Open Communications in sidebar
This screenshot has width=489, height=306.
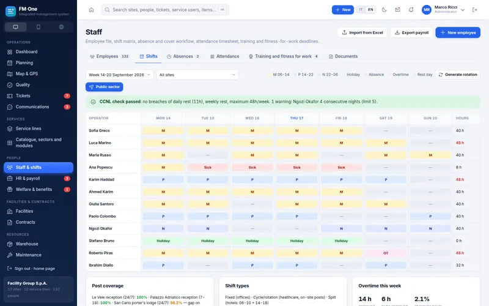39,106
